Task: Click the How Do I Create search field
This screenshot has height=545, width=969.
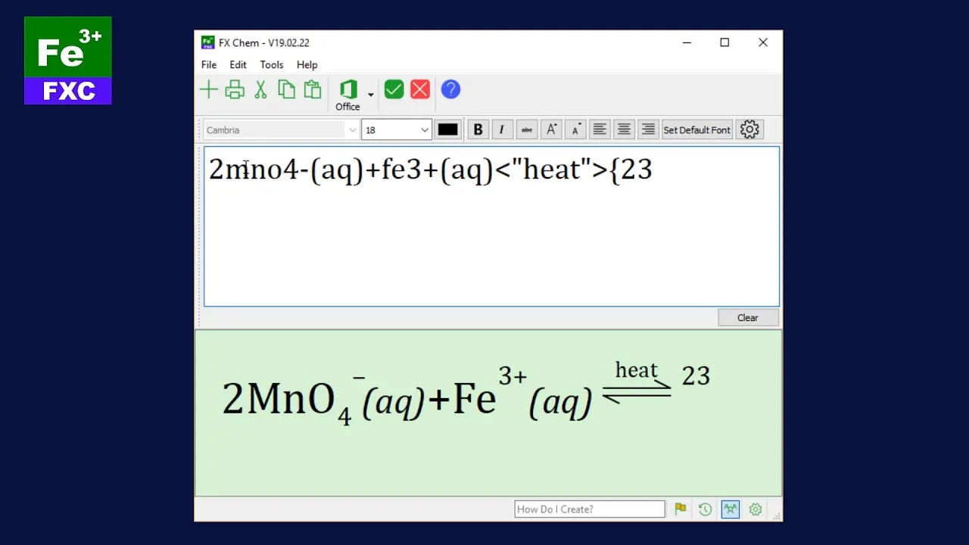Action: tap(590, 509)
